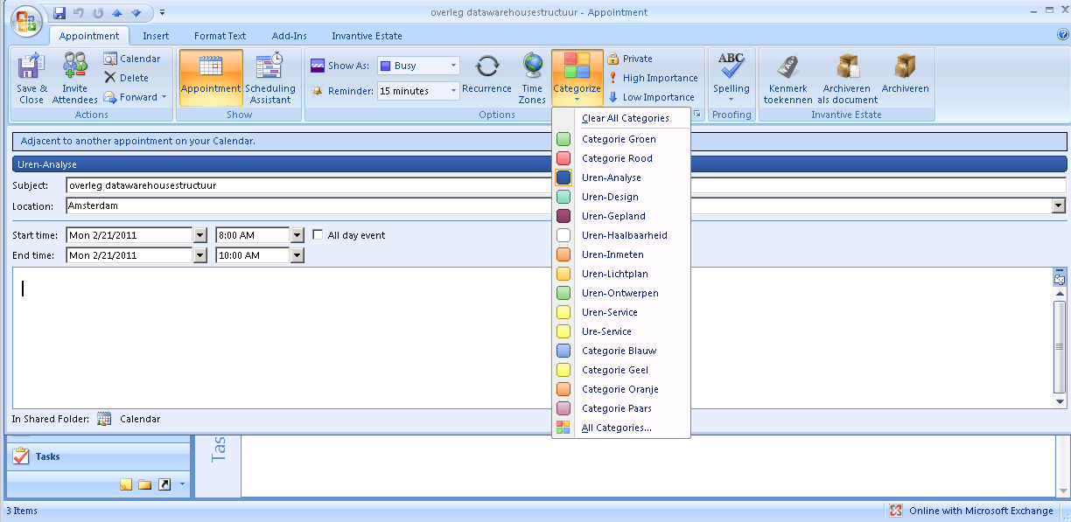Click the Office orb button
The width and height of the screenshot is (1071, 522).
tap(25, 19)
